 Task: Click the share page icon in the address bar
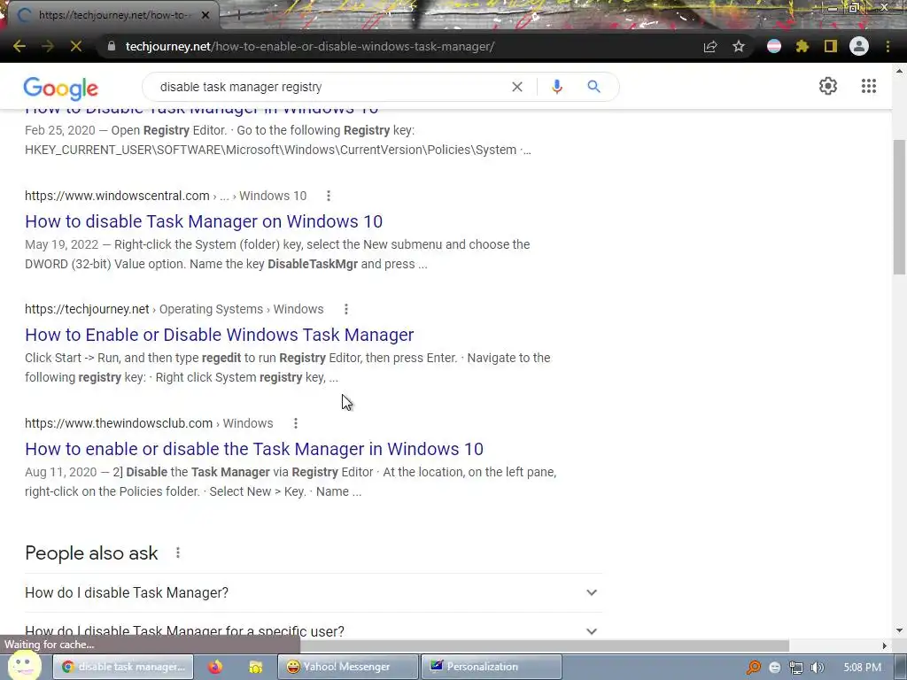pyautogui.click(x=710, y=46)
